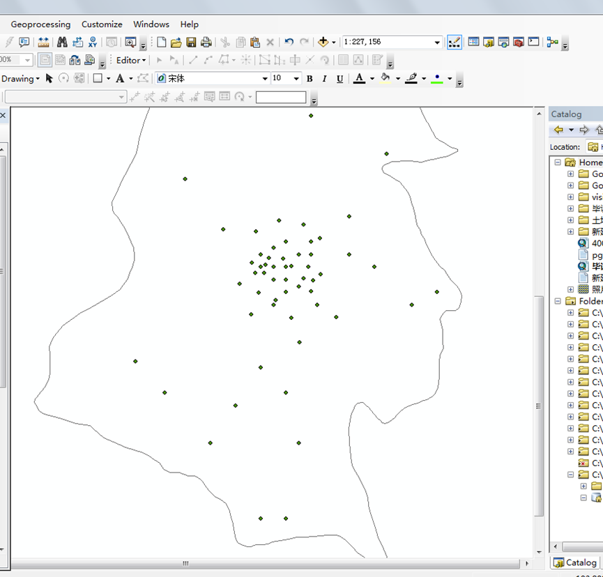This screenshot has height=577, width=603.
Task: Open the Go To XY tool
Action: coord(93,43)
